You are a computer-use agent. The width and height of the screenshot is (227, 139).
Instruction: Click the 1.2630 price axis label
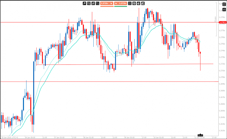(x=222, y=124)
